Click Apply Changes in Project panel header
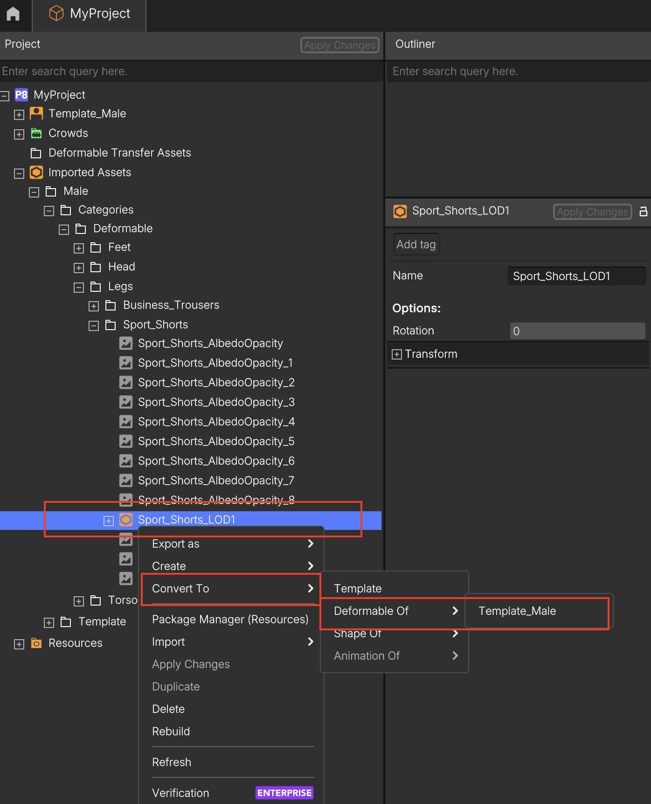Screen dimensions: 651x804 (340, 45)
